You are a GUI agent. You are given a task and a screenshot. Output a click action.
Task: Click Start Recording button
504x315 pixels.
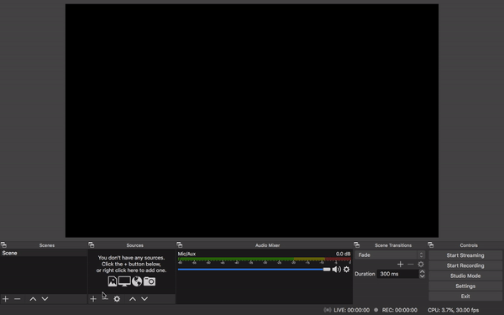(465, 265)
